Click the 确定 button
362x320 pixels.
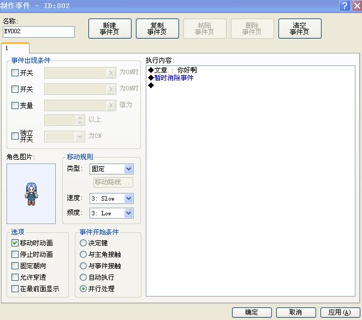pyautogui.click(x=252, y=312)
